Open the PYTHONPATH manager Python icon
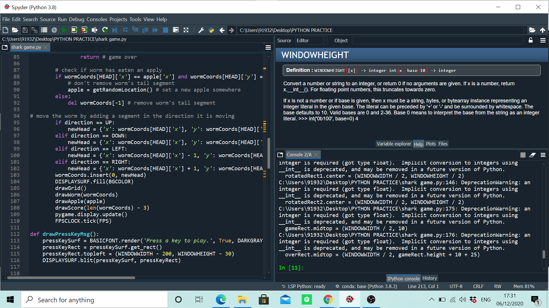The height and width of the screenshot is (308, 549). tap(211, 30)
